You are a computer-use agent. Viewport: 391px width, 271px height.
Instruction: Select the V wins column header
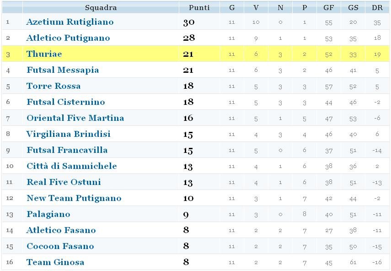click(x=256, y=7)
